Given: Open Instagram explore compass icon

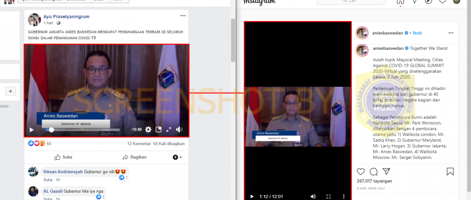Looking at the screenshot, I should tap(428, 1).
